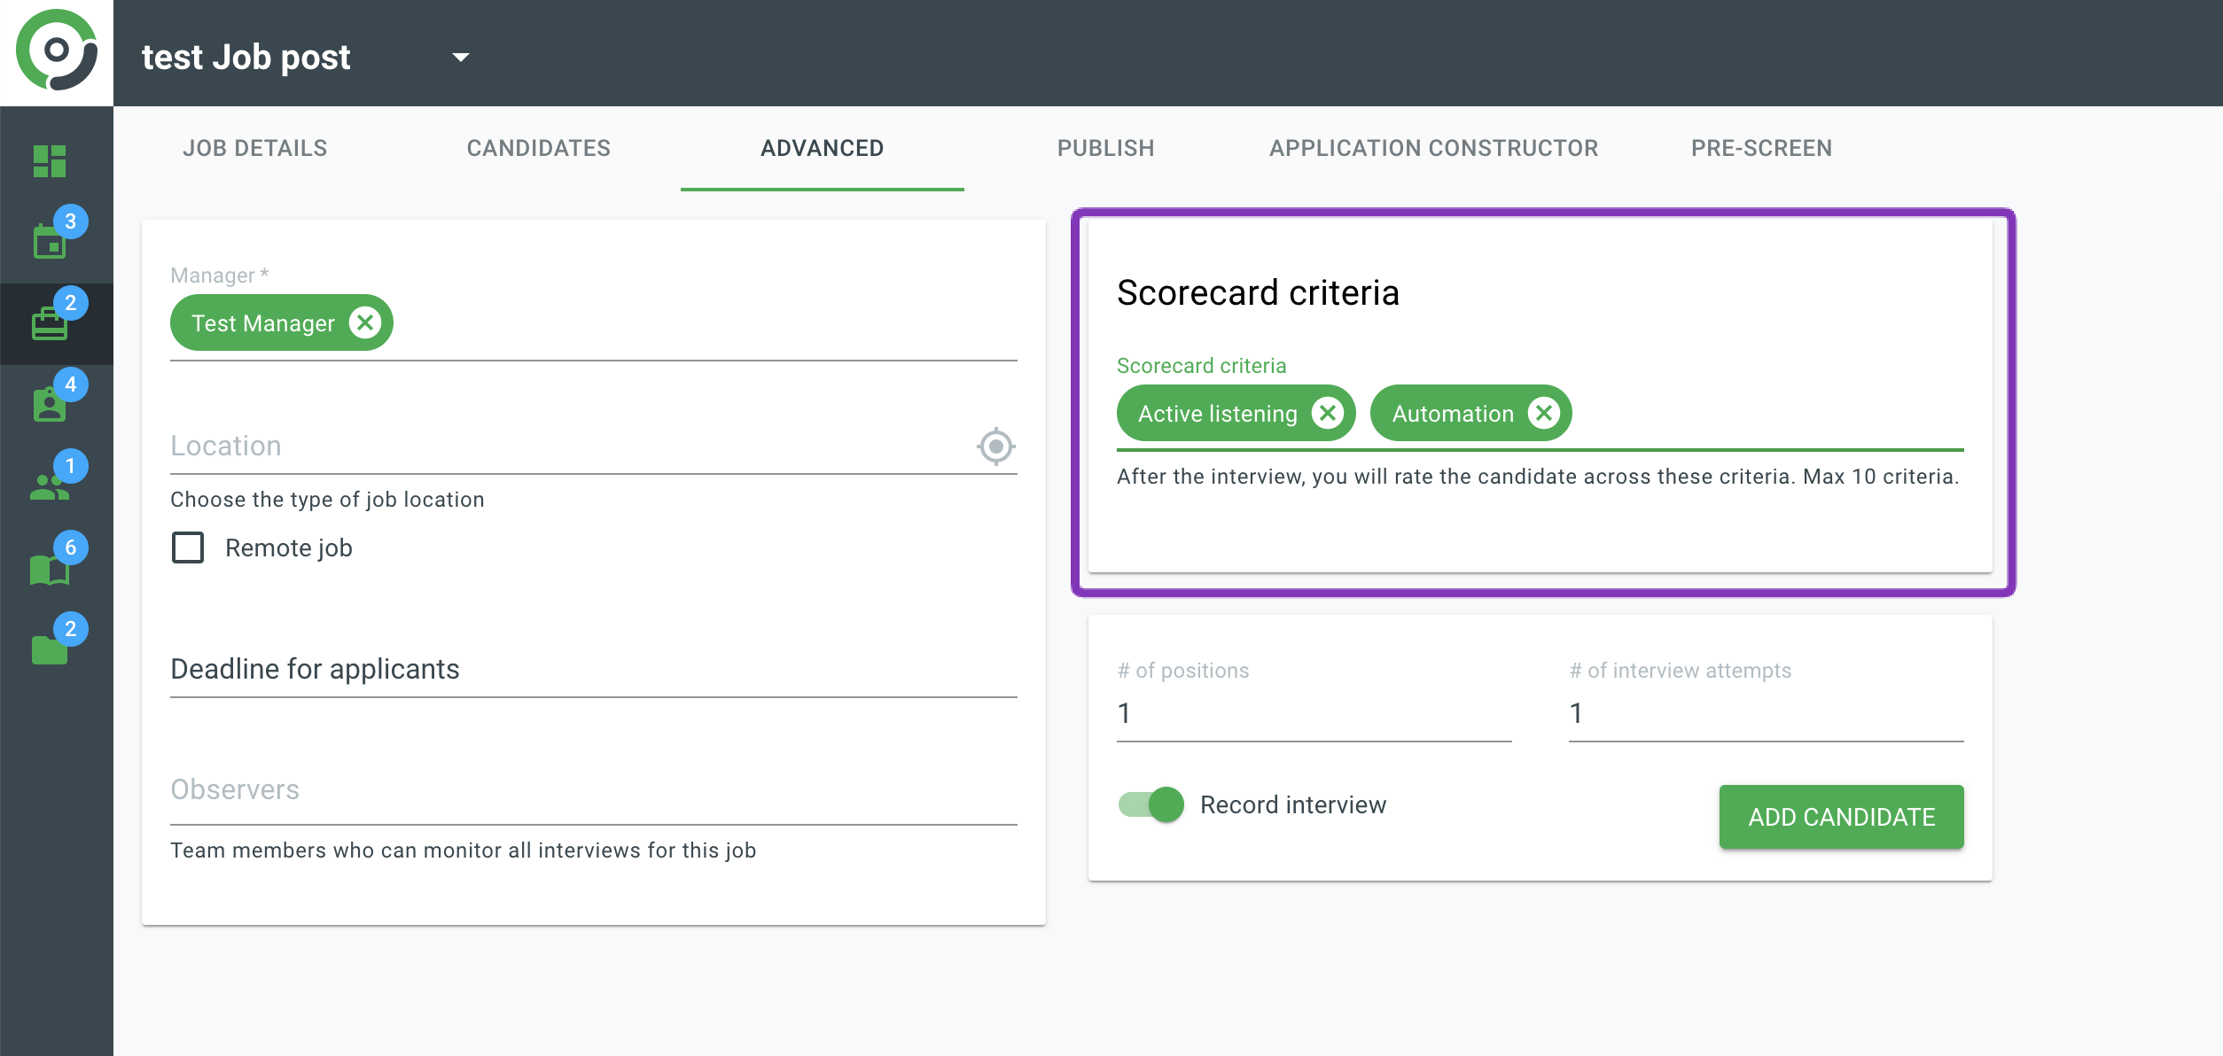This screenshot has width=2223, height=1056.
Task: Check the Remote job checkbox
Action: [188, 547]
